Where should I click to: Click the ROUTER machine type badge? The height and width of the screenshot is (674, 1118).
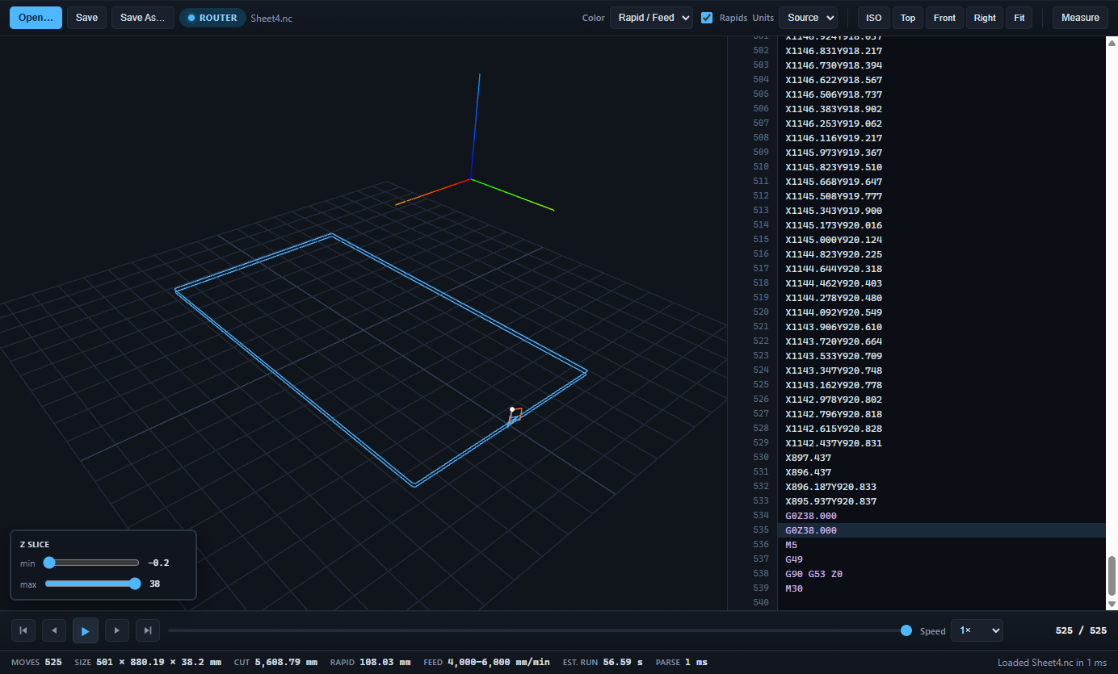[x=212, y=18]
